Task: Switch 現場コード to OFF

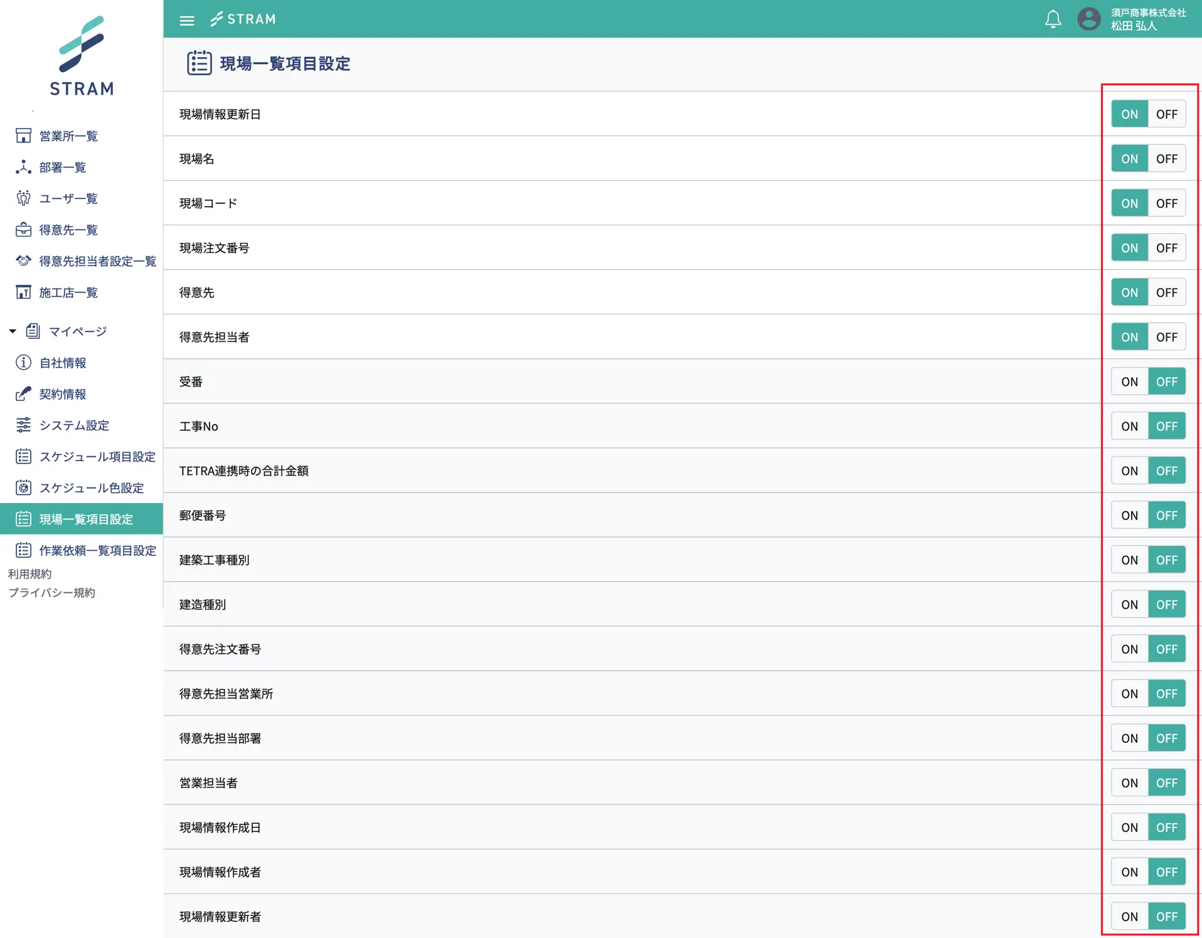Action: coord(1166,203)
